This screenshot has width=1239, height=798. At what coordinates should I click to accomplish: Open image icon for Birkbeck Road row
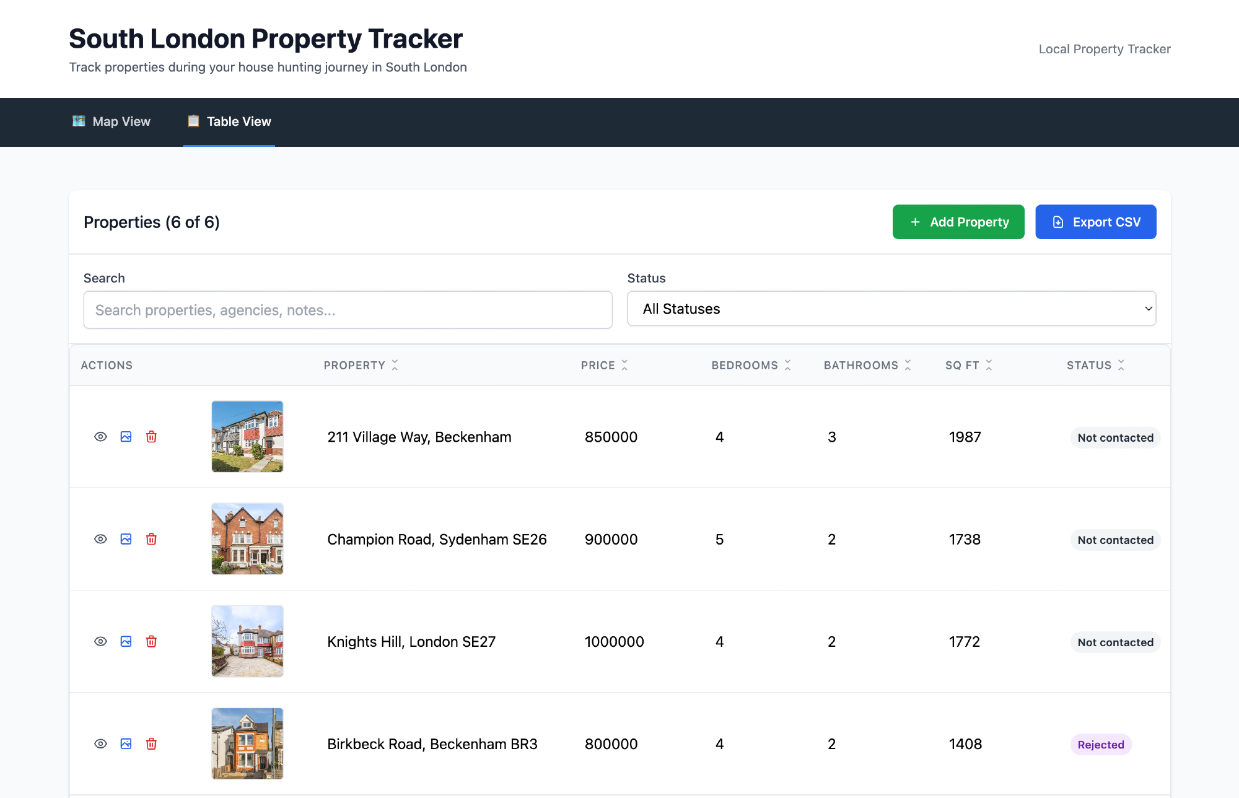coord(126,743)
